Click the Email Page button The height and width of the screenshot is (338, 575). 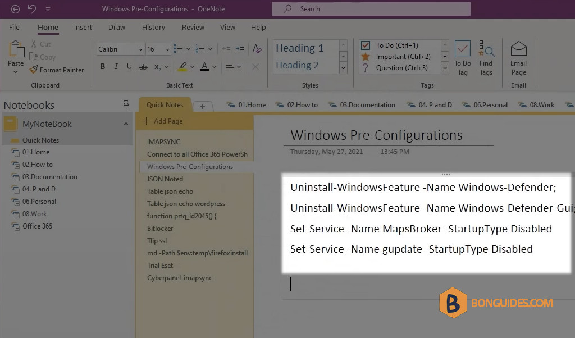tap(518, 58)
